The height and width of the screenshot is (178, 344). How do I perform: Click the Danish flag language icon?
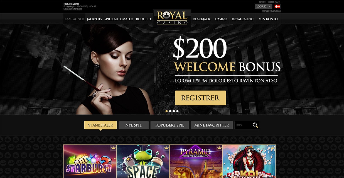[277, 6]
